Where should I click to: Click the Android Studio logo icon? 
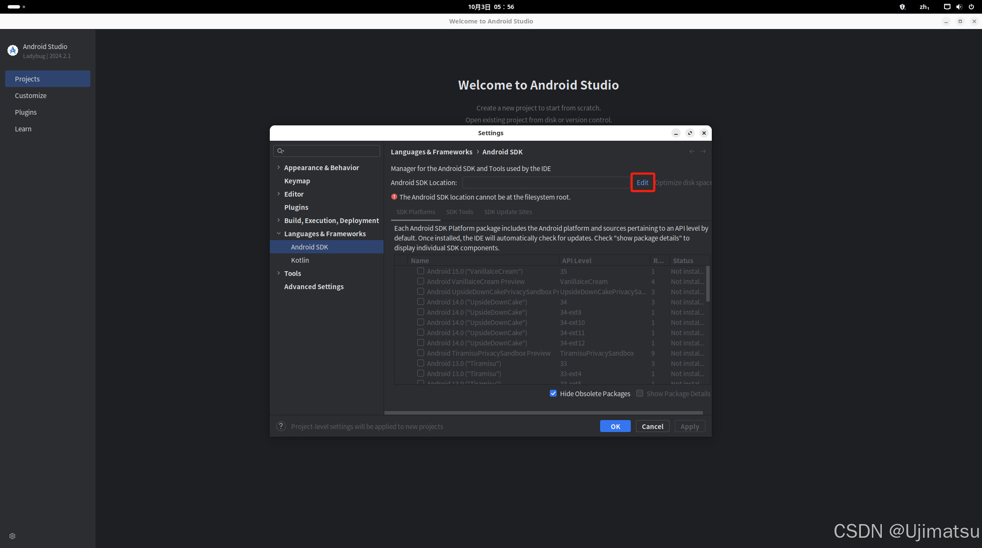pyautogui.click(x=13, y=51)
